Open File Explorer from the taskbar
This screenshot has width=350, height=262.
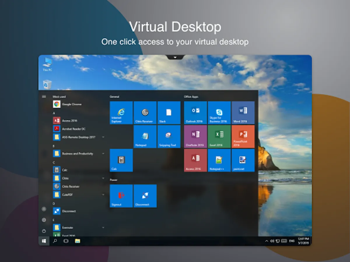77,241
